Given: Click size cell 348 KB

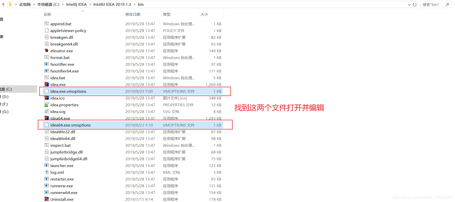Looking at the screenshot, I should pos(215,98).
